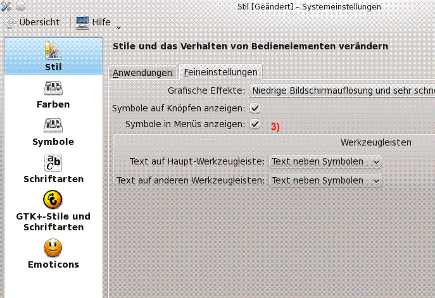Select the Stil category icon in sidebar
Viewport: 435px width, 298px height.
(x=53, y=51)
